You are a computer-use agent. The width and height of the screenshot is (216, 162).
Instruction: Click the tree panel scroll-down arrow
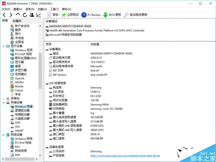40,155
